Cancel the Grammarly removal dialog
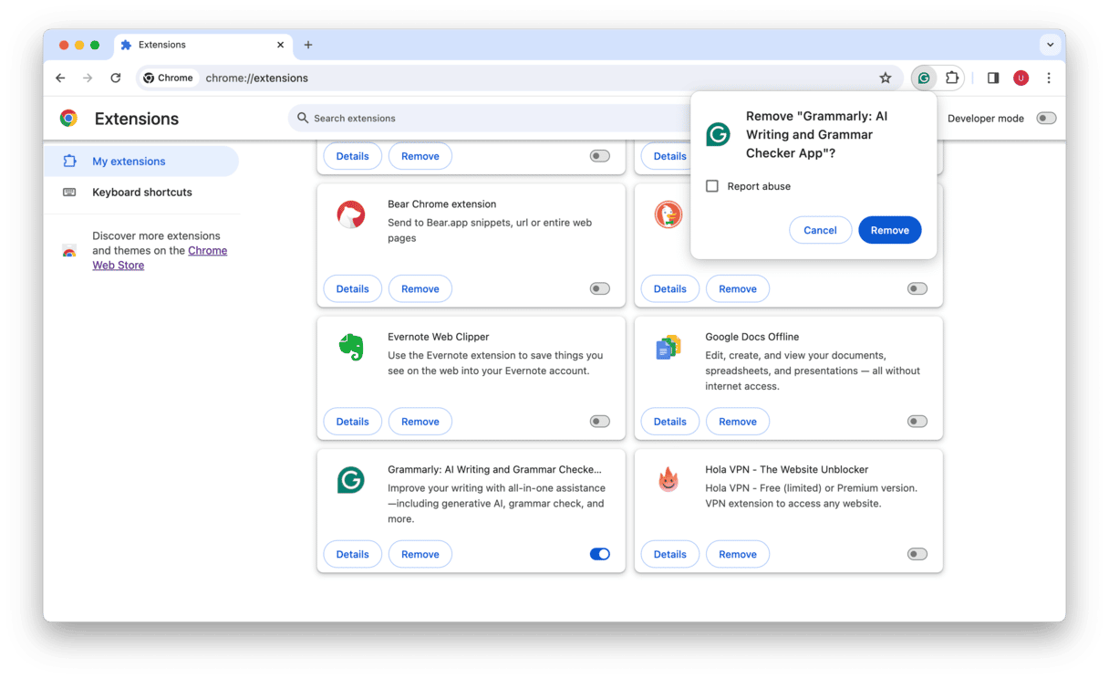Viewport: 1109px width, 679px height. tap(820, 230)
